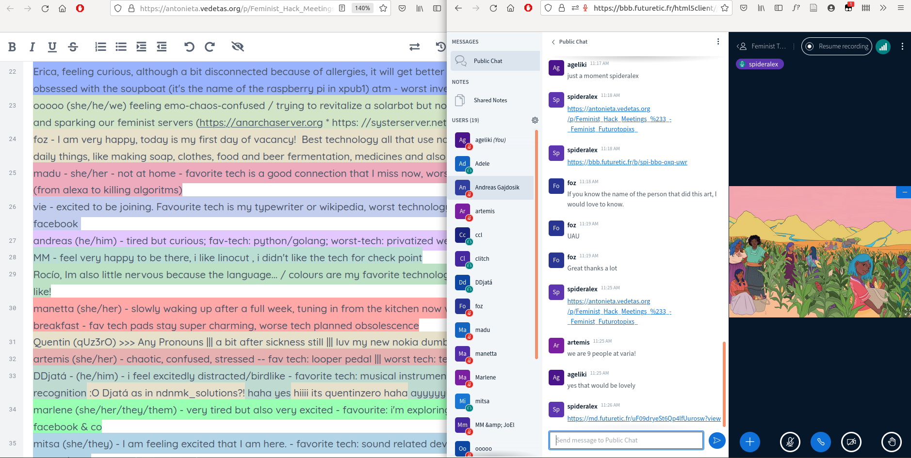
Task: Send the chat message with arrow button
Action: (717, 440)
